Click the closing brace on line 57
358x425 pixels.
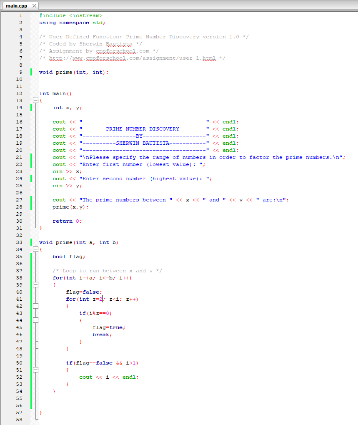coord(40,412)
